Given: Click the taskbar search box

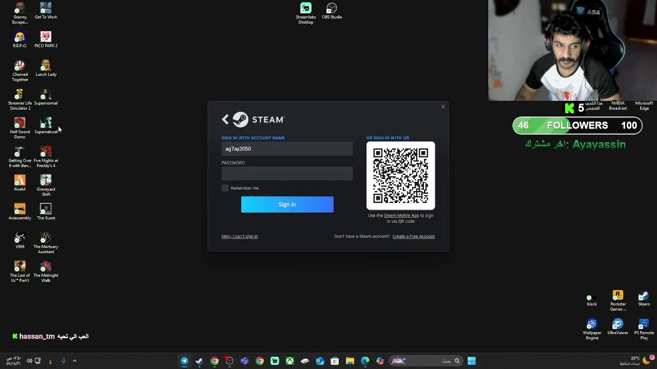Looking at the screenshot, I should [426, 361].
